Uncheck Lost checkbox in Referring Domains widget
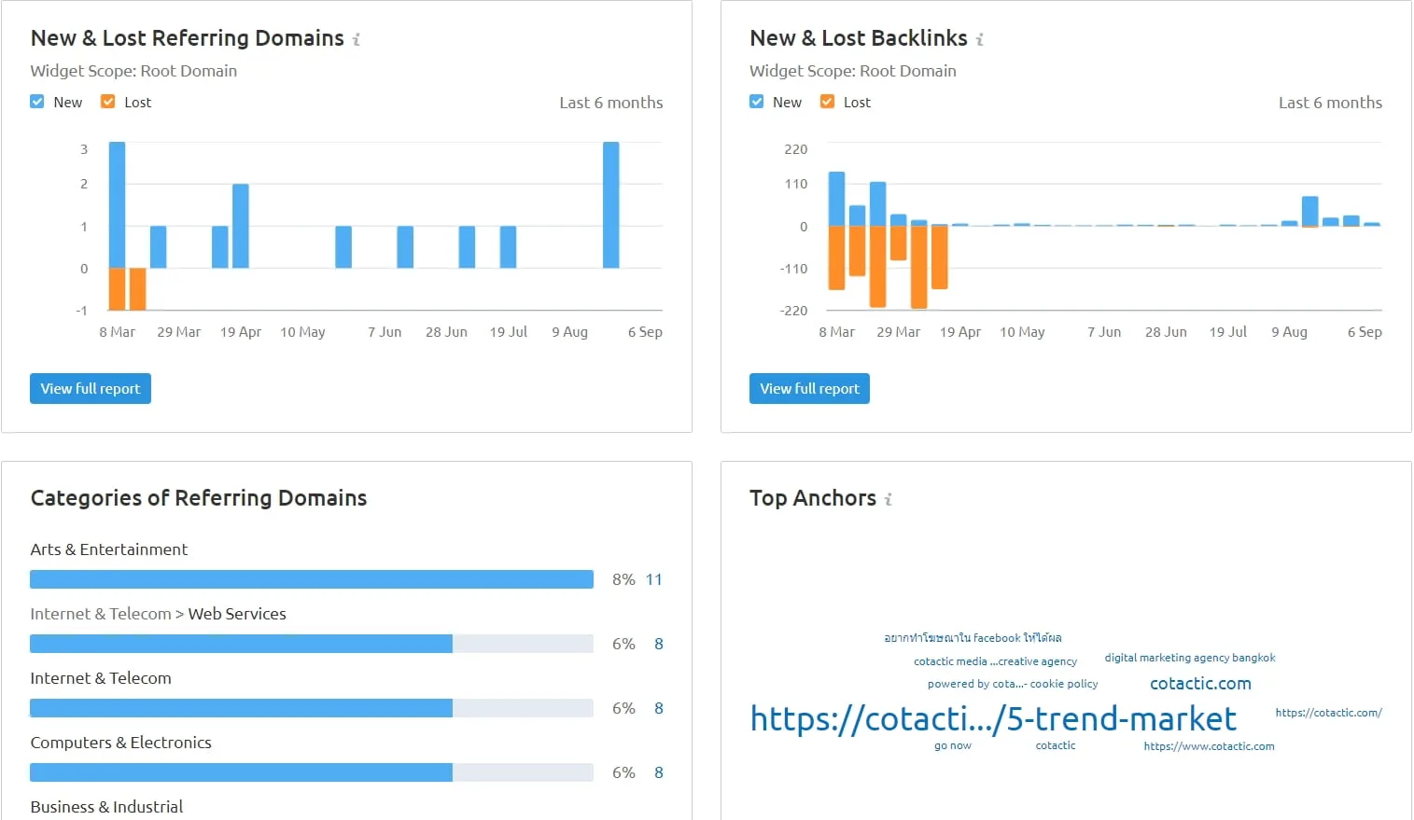 (x=108, y=102)
